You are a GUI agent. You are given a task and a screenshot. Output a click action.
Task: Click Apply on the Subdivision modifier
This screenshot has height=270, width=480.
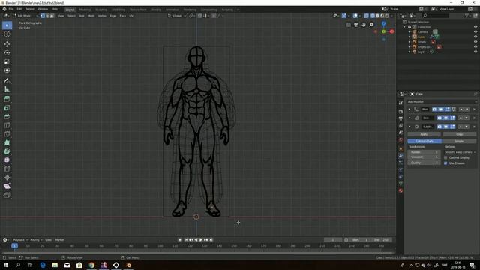[x=424, y=134]
